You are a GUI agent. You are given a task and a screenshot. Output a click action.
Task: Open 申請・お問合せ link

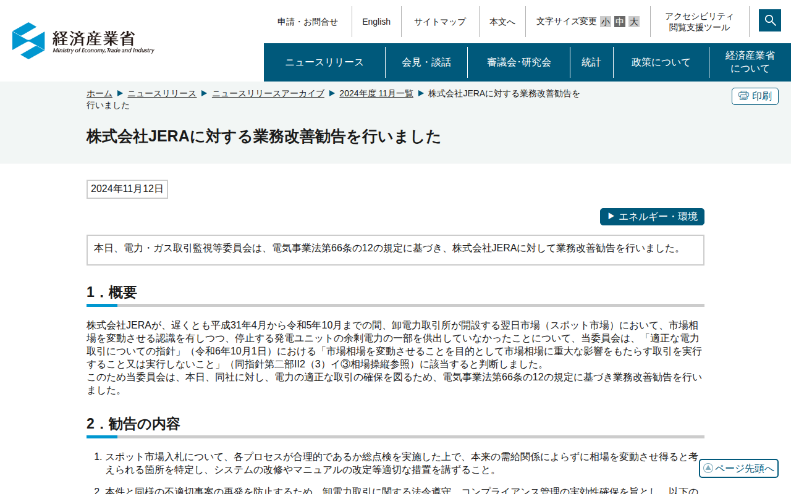(x=308, y=22)
